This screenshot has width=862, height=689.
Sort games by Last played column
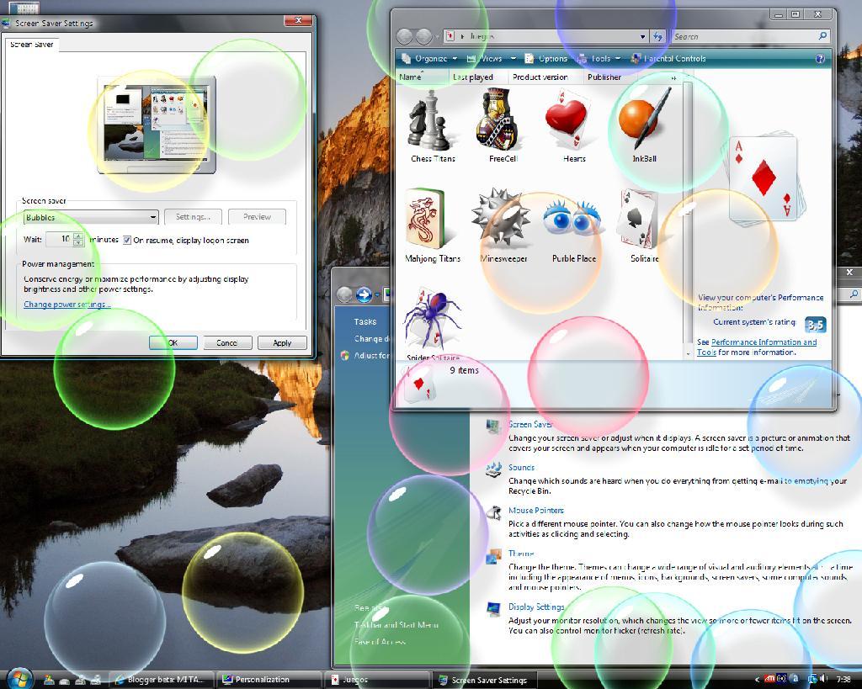point(478,77)
